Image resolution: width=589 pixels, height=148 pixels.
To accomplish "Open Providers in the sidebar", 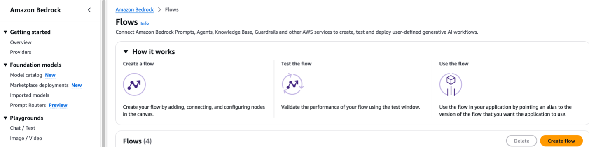I will click(21, 52).
